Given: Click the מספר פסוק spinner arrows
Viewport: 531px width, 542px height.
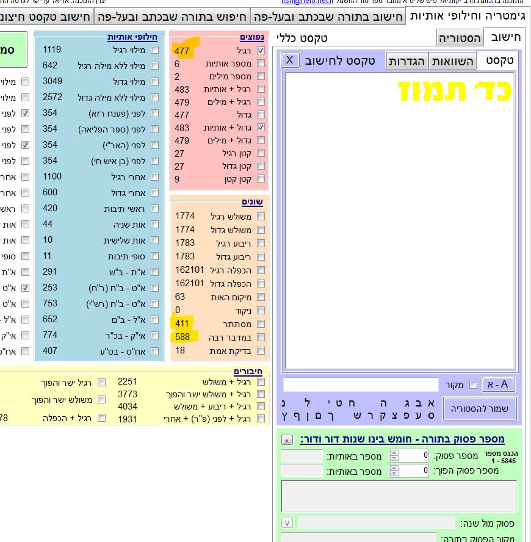Looking at the screenshot, I should click(x=394, y=455).
